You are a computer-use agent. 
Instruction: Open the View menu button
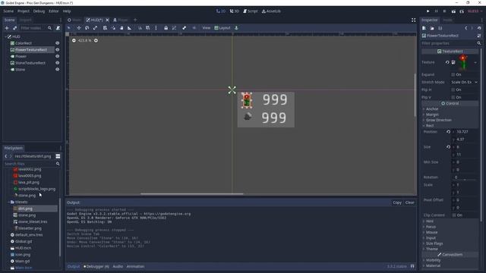point(206,28)
